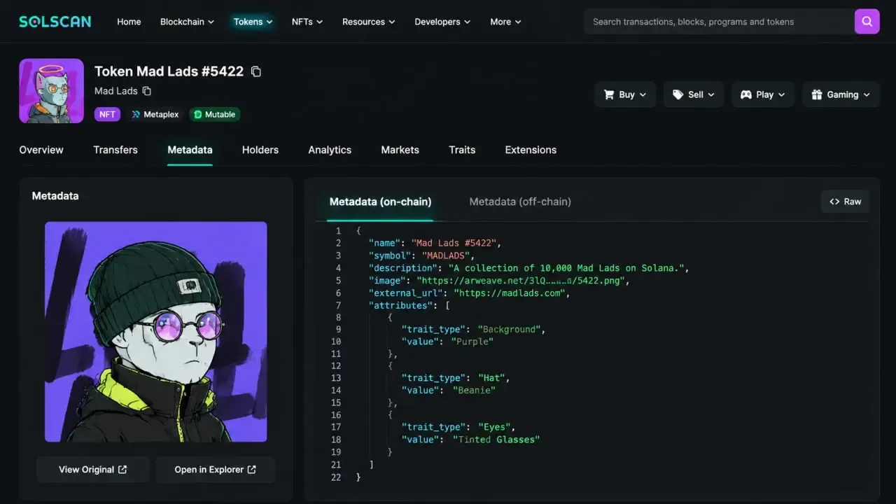Image resolution: width=896 pixels, height=504 pixels.
Task: Select Metadata (off-chain) tab
Action: [x=520, y=202]
